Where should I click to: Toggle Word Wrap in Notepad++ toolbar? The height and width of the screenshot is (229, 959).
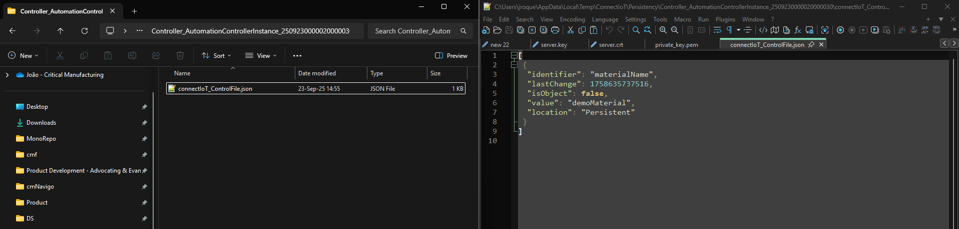717,30
